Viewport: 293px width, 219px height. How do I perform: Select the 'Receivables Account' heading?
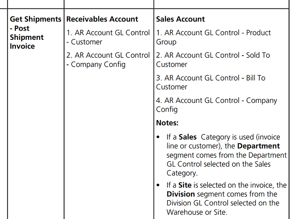pyautogui.click(x=102, y=19)
